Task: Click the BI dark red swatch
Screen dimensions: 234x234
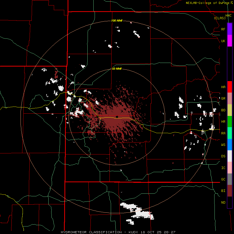Action: pyautogui.click(x=230, y=191)
